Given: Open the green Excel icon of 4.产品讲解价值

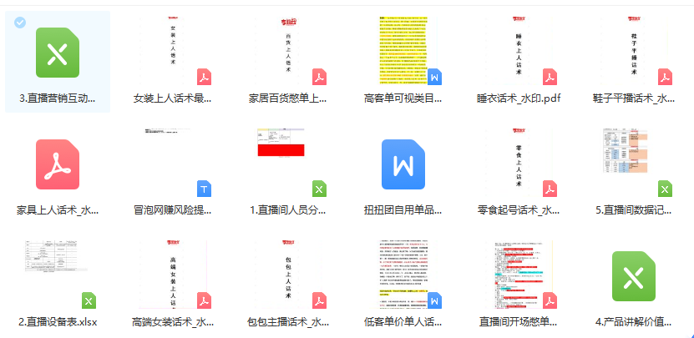Looking at the screenshot, I should tap(634, 276).
